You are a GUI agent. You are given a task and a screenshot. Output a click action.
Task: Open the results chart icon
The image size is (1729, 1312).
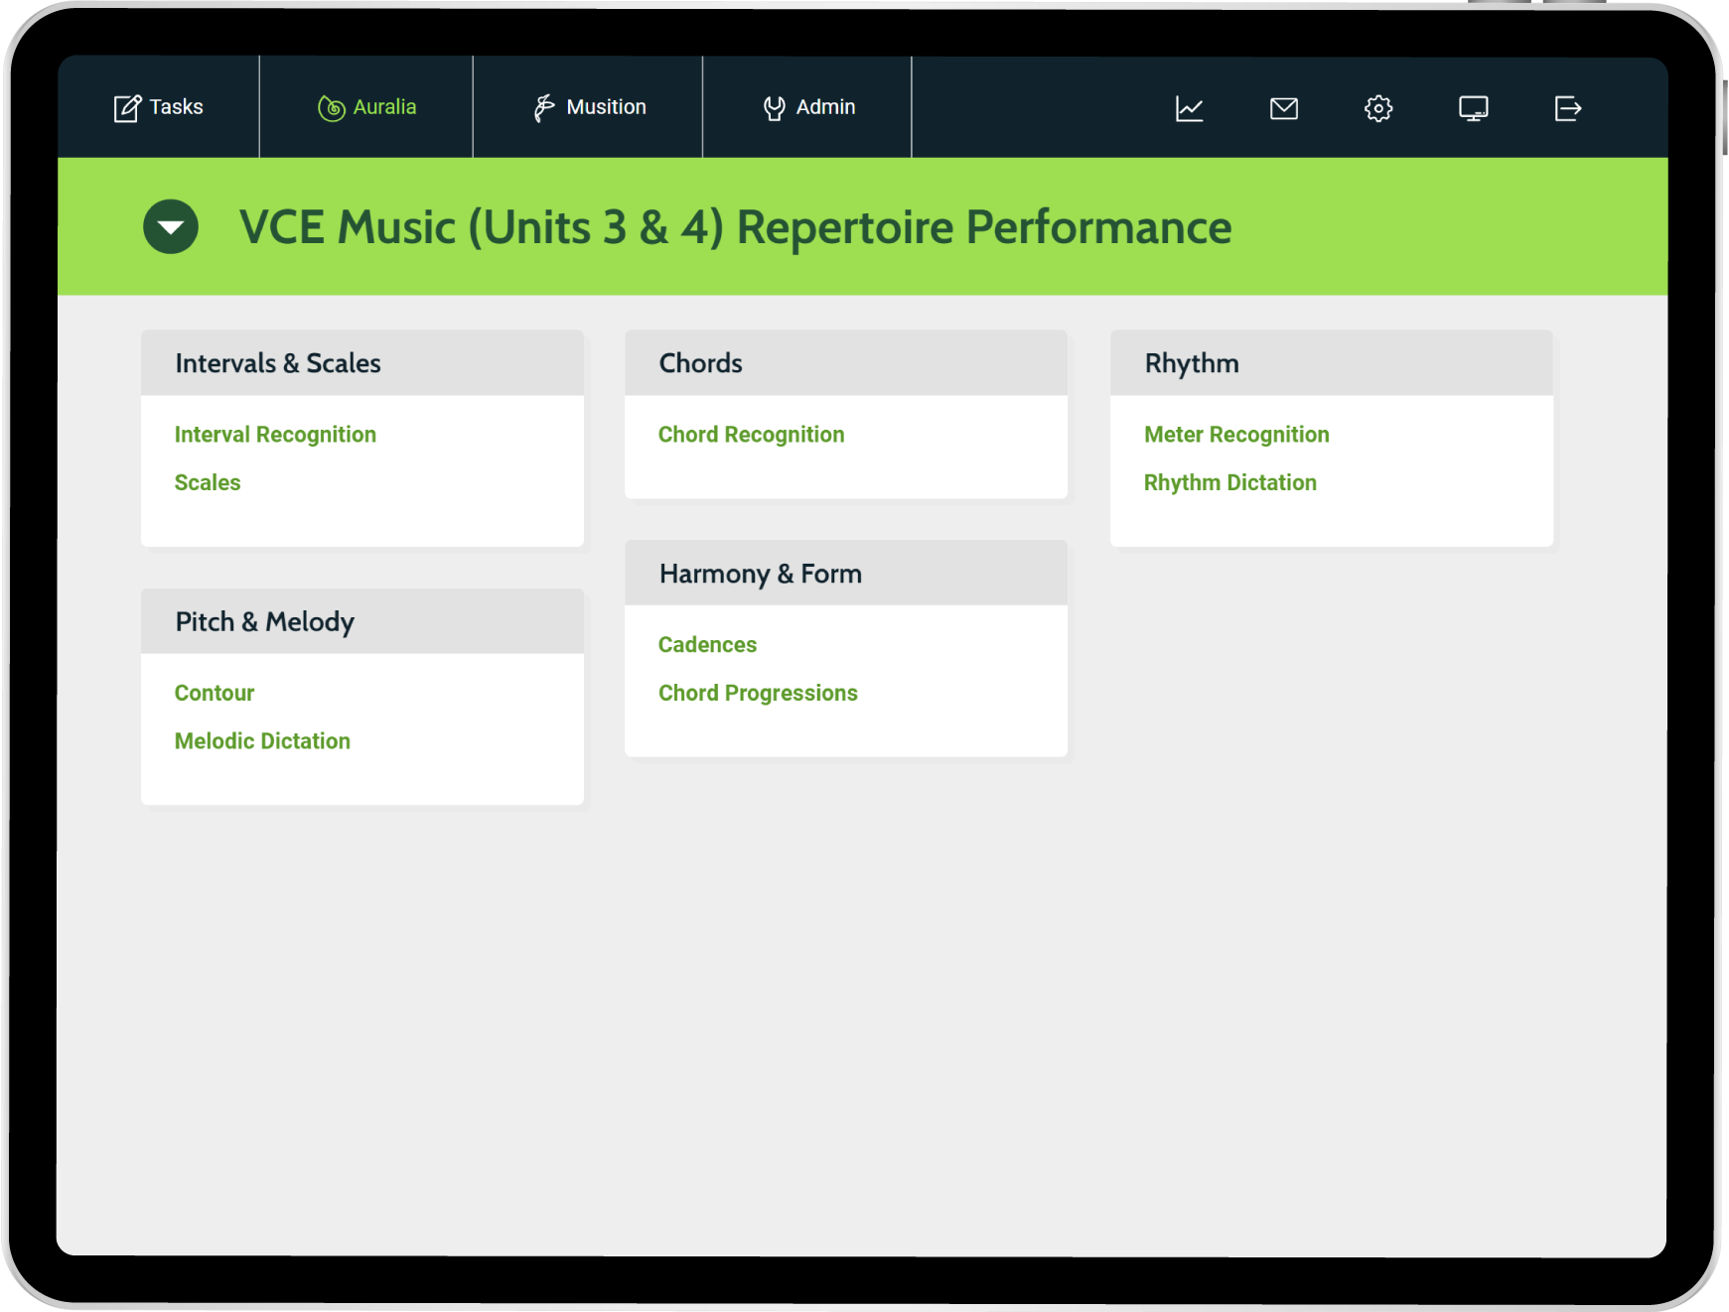1189,108
